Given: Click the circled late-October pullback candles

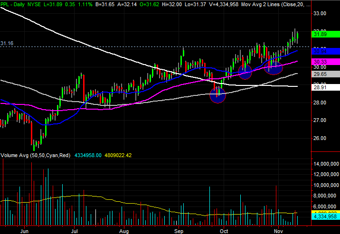Looking at the screenshot, I should tap(274, 67).
